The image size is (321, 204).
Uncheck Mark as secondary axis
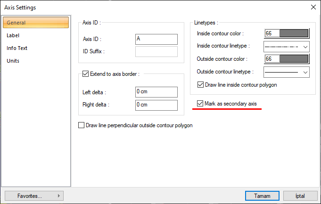[200, 104]
